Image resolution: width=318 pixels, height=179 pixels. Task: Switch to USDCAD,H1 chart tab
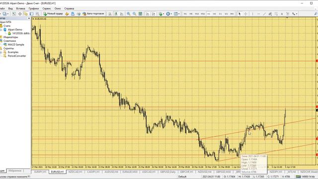[149, 172]
